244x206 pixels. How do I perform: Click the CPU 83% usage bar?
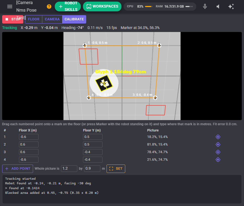coord(149,7)
